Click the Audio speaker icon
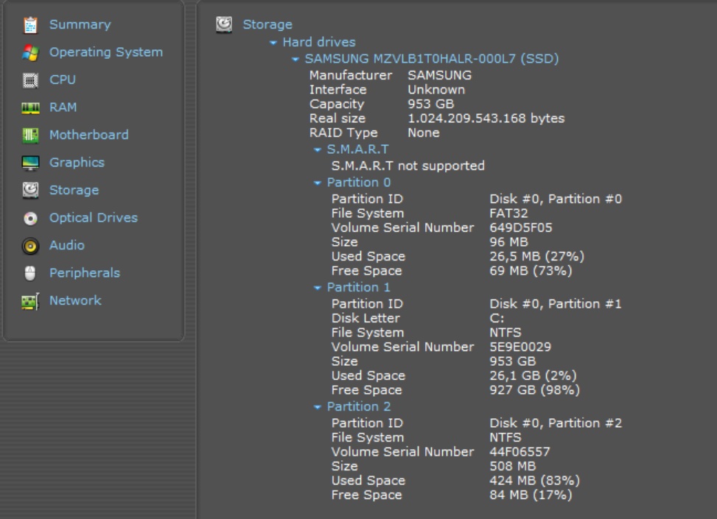 tap(30, 246)
